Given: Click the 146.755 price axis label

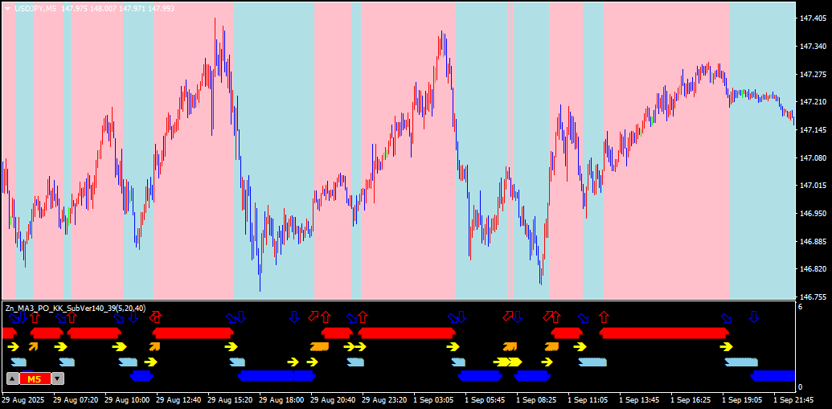Looking at the screenshot, I should 813,297.
